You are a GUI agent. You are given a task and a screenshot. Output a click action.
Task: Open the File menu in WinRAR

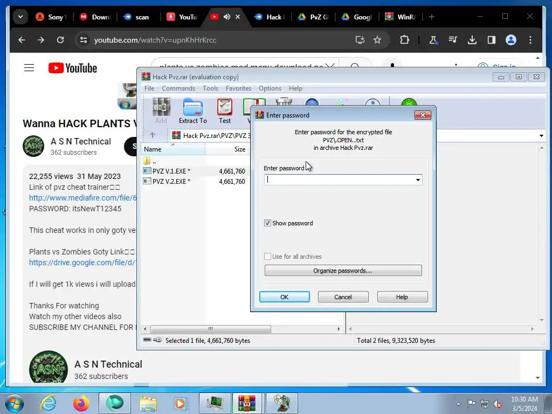click(149, 88)
